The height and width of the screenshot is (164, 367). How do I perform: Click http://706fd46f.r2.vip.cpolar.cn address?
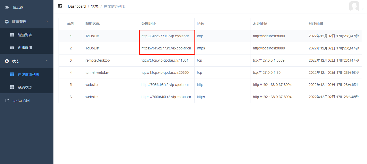click(165, 85)
